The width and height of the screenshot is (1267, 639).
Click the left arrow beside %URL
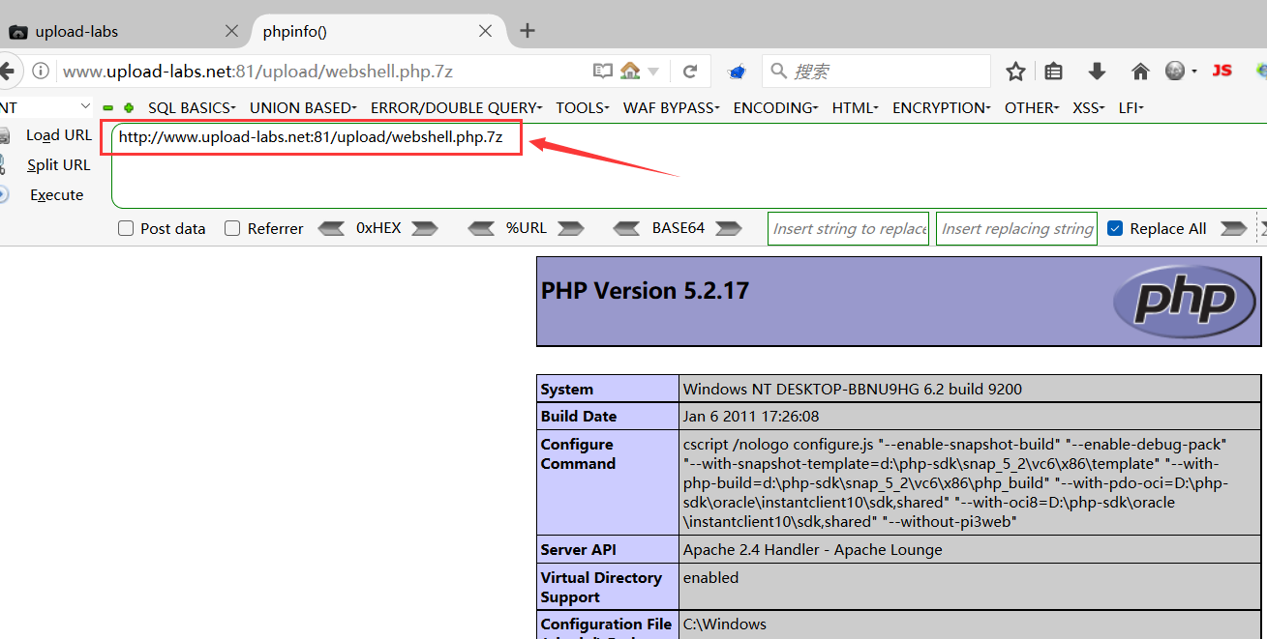coord(482,228)
